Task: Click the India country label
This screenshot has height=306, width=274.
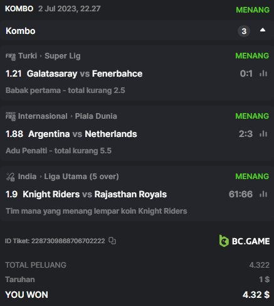Action: (27, 177)
